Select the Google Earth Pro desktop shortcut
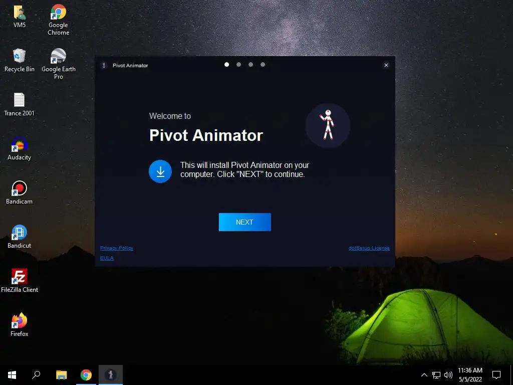Screen dimensions: 513x385 coord(59,64)
